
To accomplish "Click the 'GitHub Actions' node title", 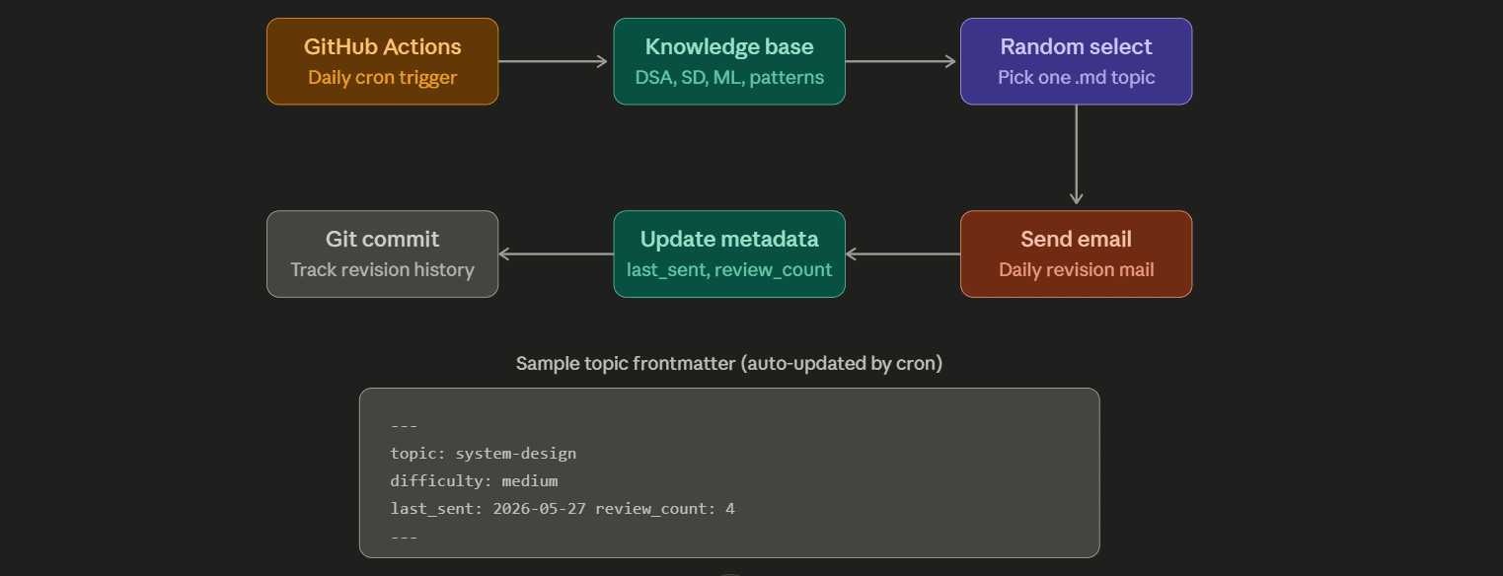I will pyautogui.click(x=382, y=46).
